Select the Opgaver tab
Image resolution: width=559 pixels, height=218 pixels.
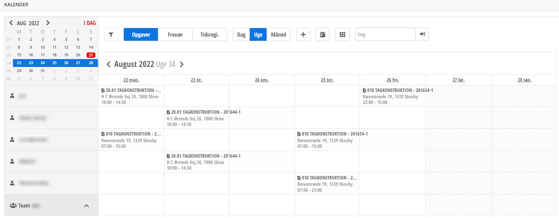pos(141,35)
